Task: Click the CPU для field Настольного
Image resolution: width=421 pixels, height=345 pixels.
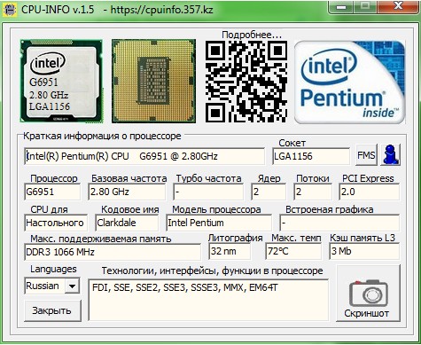Action: (x=56, y=223)
